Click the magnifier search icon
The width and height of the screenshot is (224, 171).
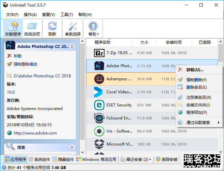(10, 146)
